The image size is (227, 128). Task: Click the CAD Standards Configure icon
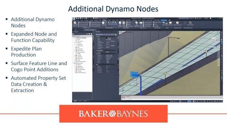click(x=154, y=26)
